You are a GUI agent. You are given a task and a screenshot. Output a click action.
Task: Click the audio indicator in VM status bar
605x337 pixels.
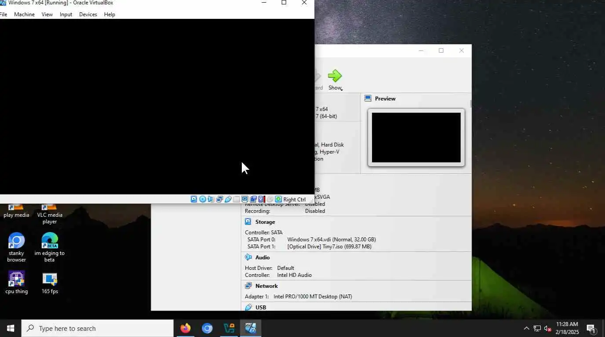[211, 199]
